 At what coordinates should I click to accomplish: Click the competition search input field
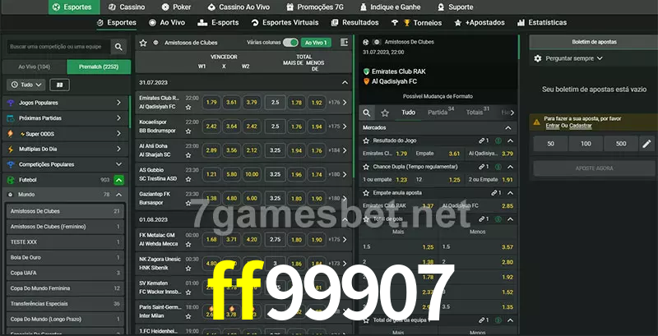[58, 48]
